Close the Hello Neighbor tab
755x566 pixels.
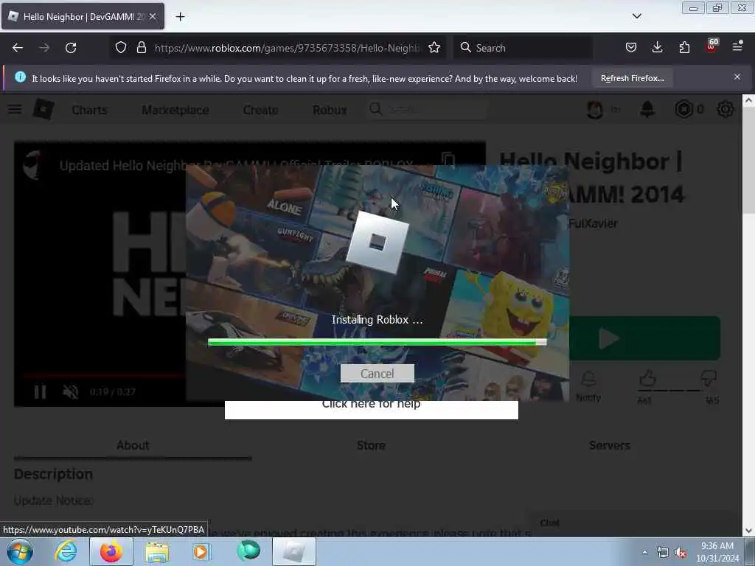[x=153, y=16]
